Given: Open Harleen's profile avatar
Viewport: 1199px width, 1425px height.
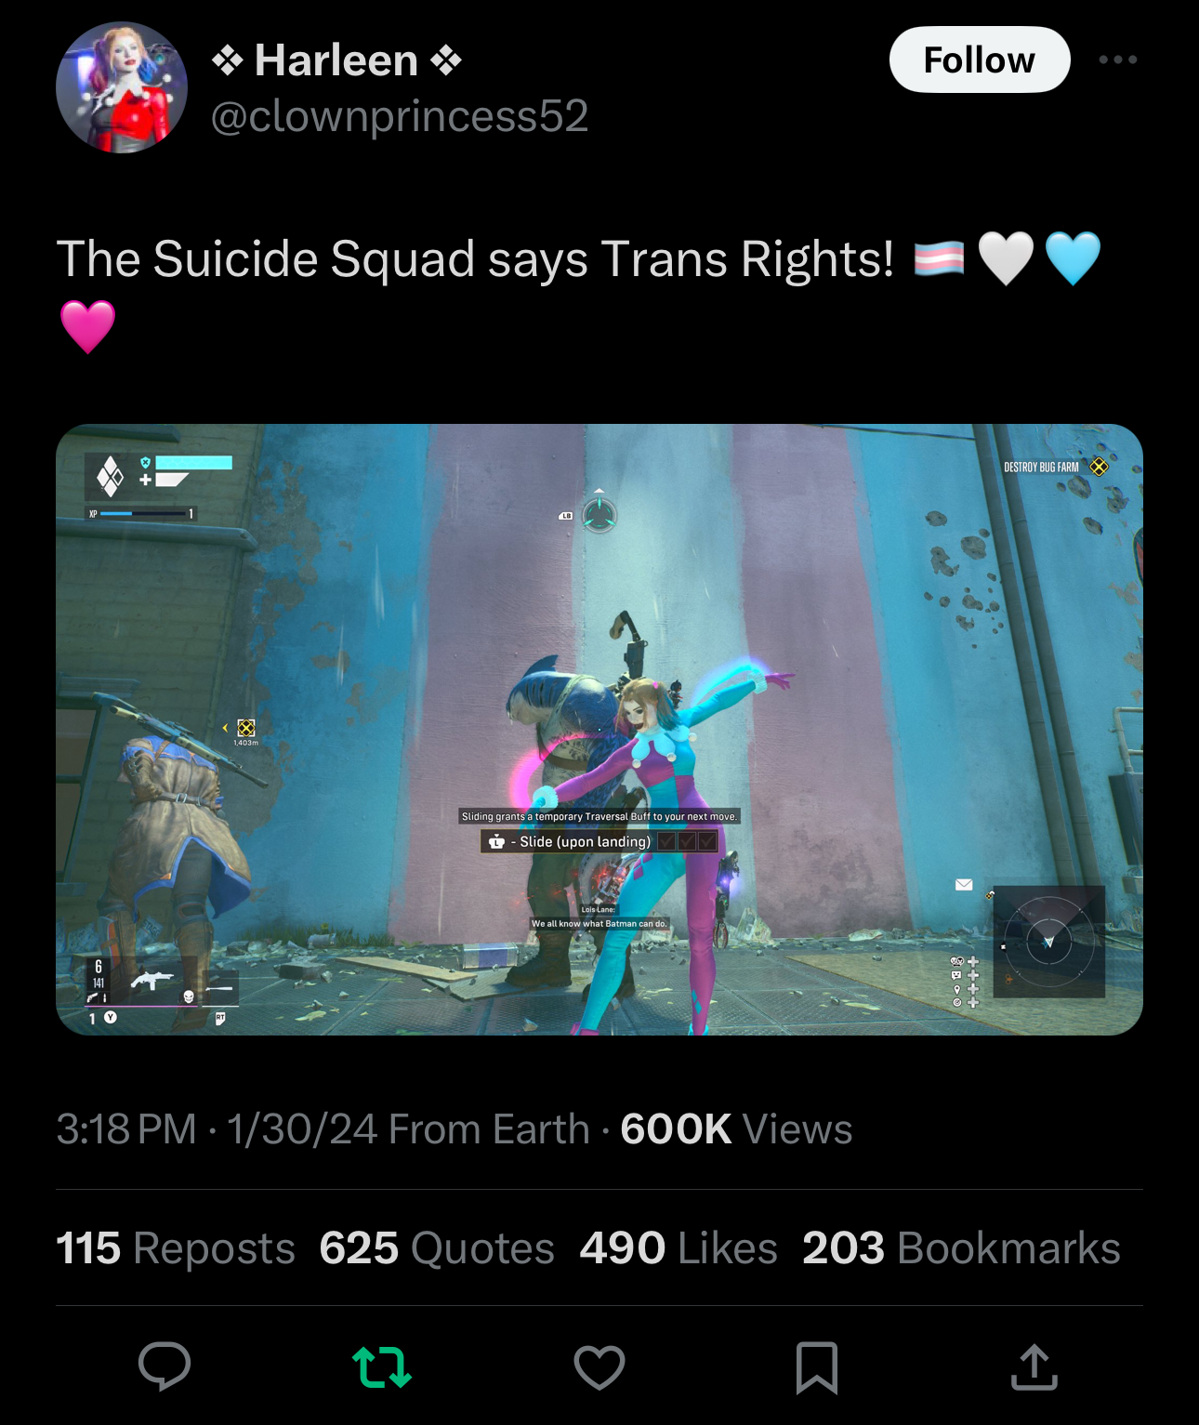Looking at the screenshot, I should (x=122, y=87).
